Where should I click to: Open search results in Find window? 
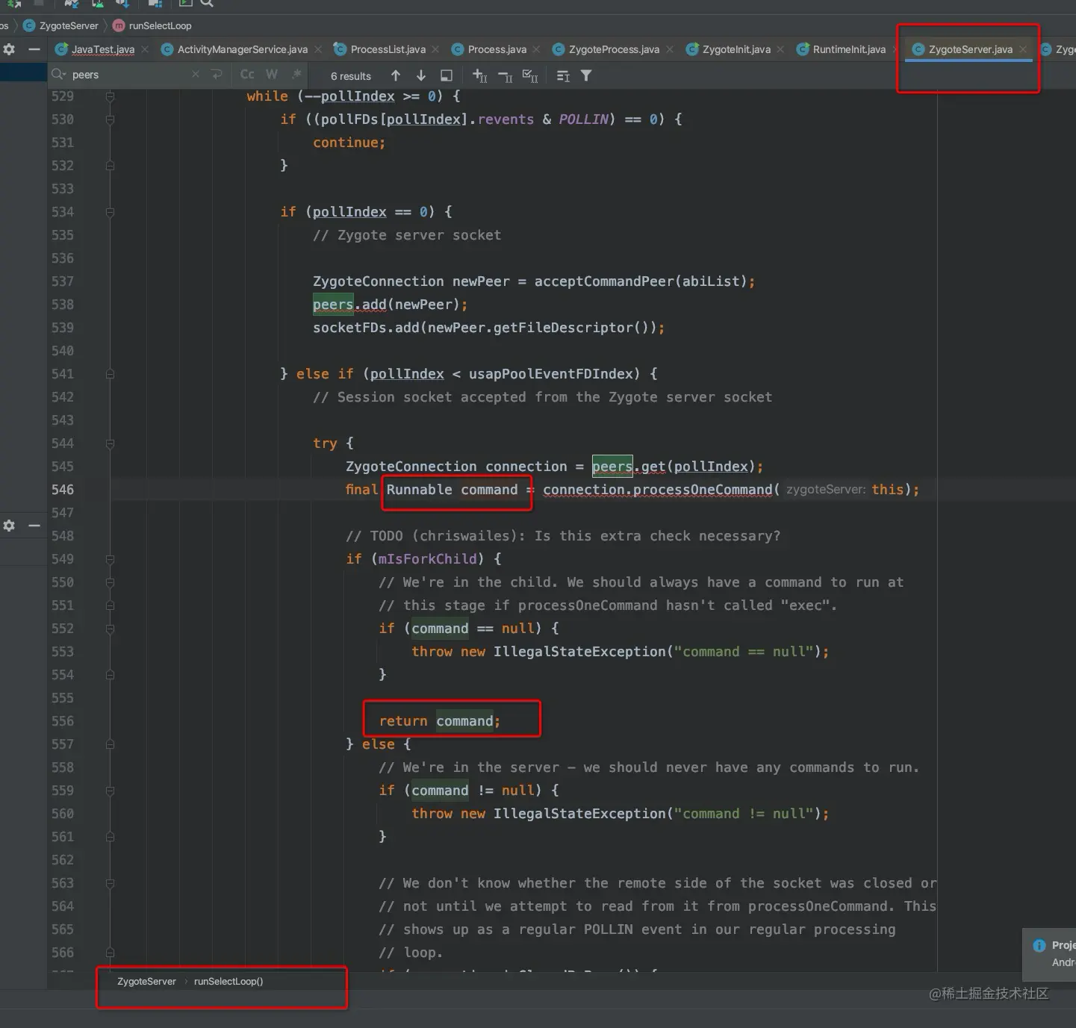click(447, 75)
